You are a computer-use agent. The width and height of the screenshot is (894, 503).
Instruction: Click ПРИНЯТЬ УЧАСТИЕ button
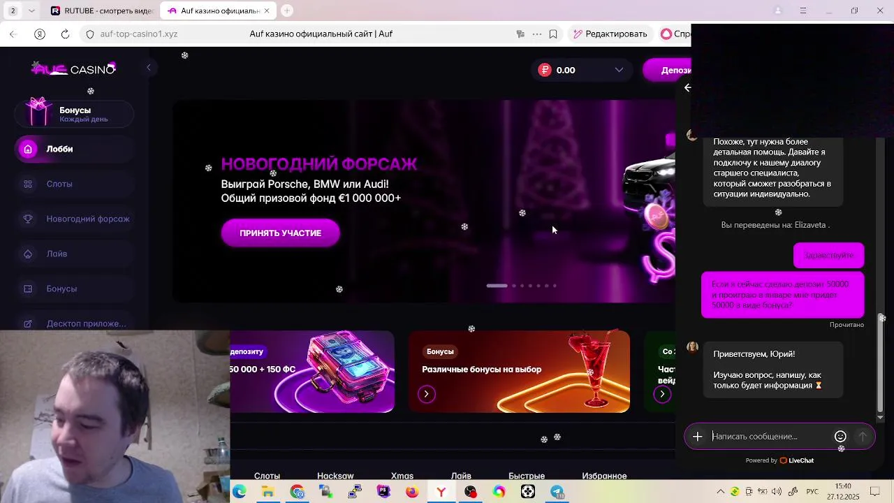(x=281, y=233)
